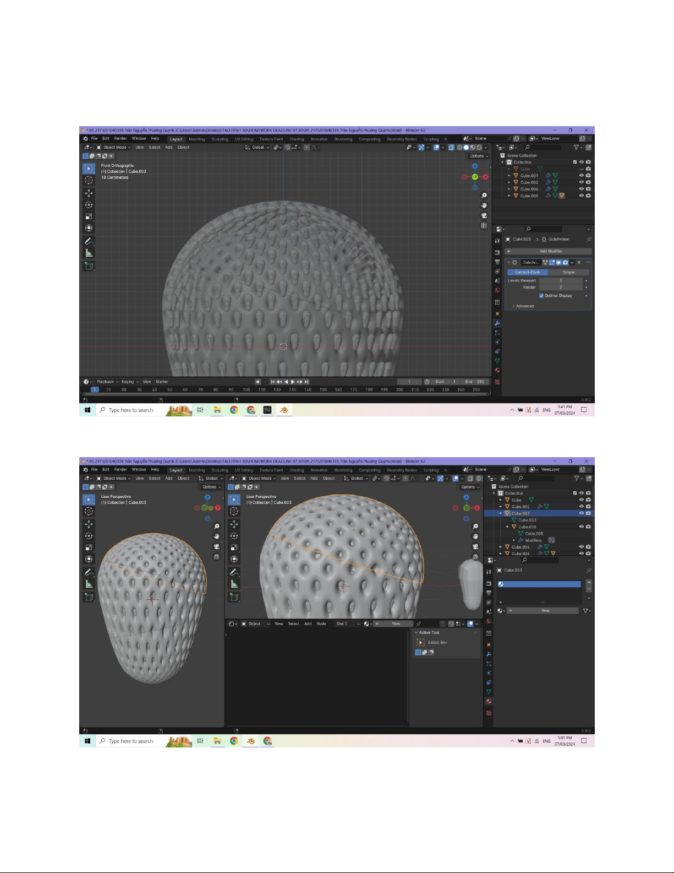The width and height of the screenshot is (674, 873).
Task: Open the Node menu in shader editor
Action: point(321,624)
